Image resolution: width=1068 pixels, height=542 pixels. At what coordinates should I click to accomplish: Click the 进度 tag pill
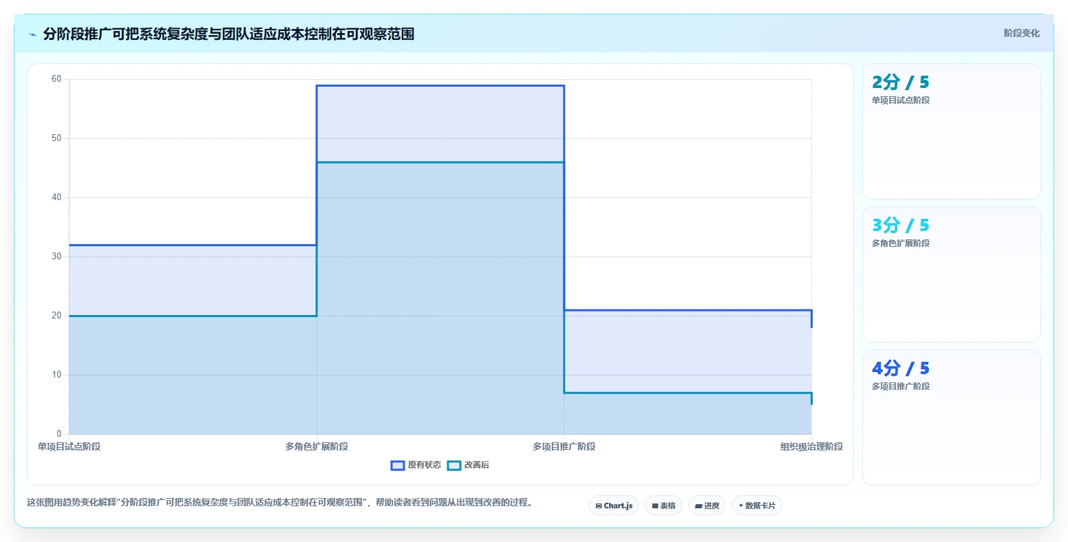click(x=707, y=506)
